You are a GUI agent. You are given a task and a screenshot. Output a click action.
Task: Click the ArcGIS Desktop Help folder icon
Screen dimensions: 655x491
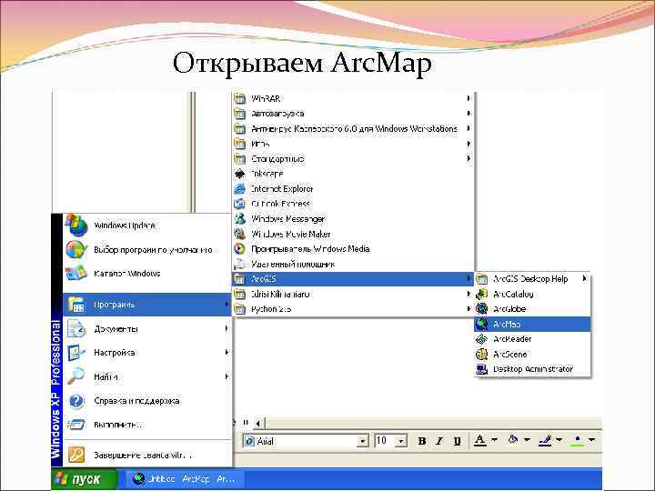pyautogui.click(x=481, y=278)
